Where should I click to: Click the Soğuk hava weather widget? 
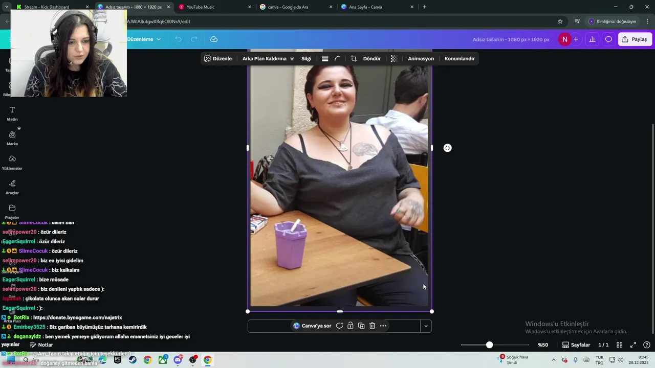[513, 360]
